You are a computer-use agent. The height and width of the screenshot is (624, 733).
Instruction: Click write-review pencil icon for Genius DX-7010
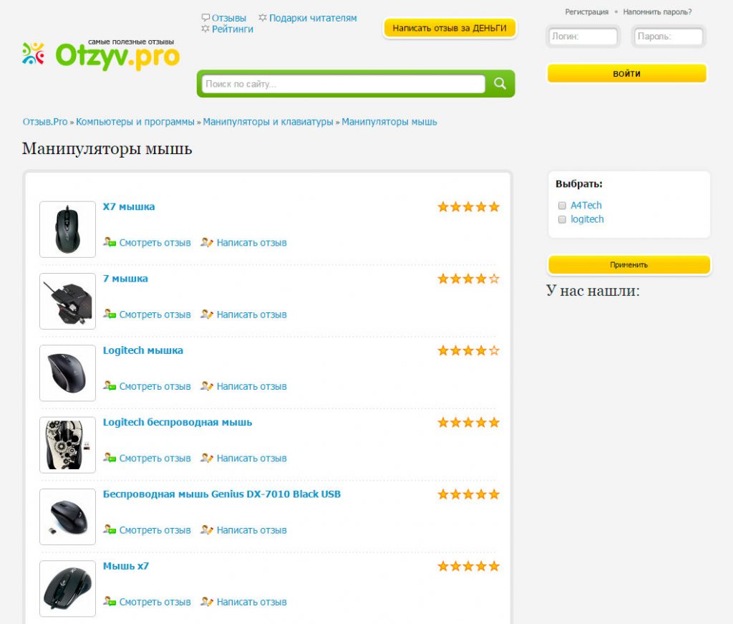[x=207, y=530]
